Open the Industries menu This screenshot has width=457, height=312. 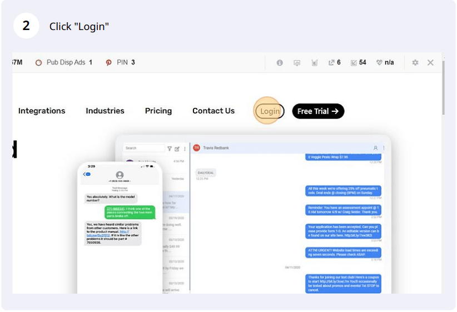click(105, 111)
